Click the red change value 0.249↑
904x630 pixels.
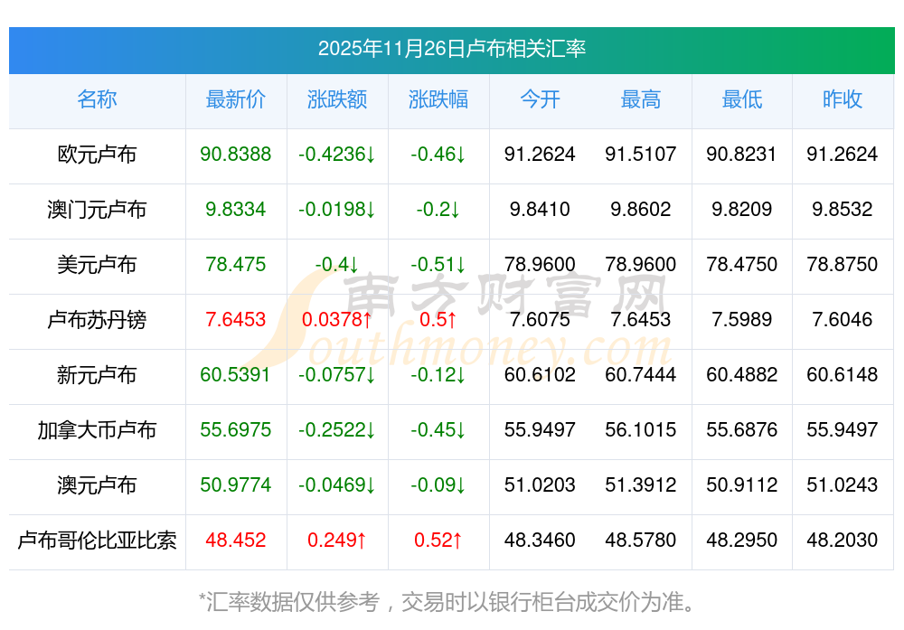336,541
